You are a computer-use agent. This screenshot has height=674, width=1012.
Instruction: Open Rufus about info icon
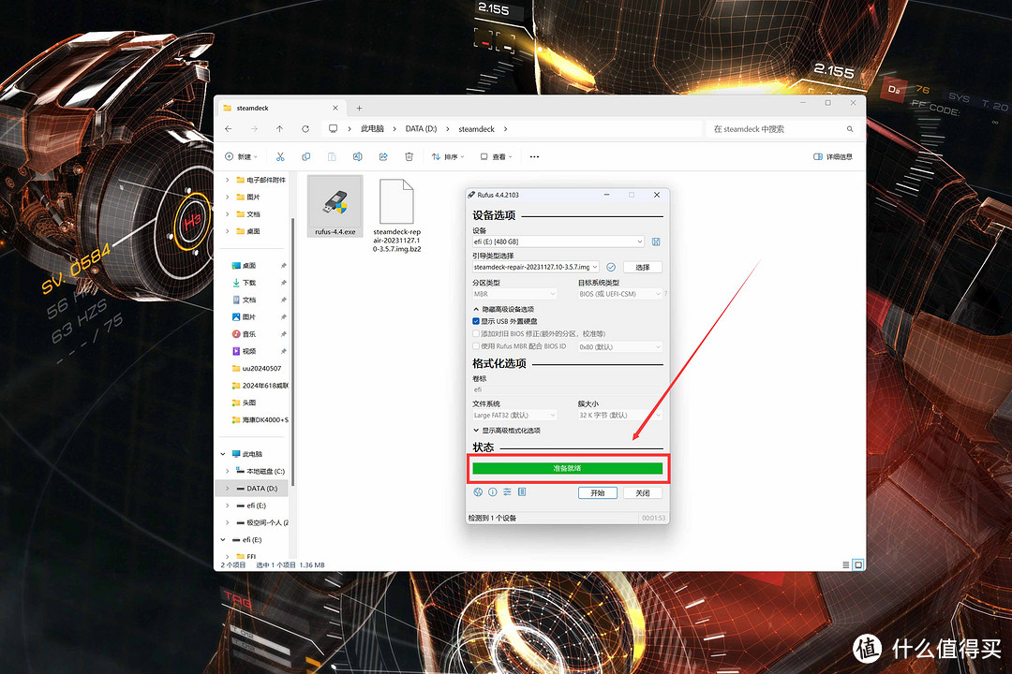pos(492,492)
